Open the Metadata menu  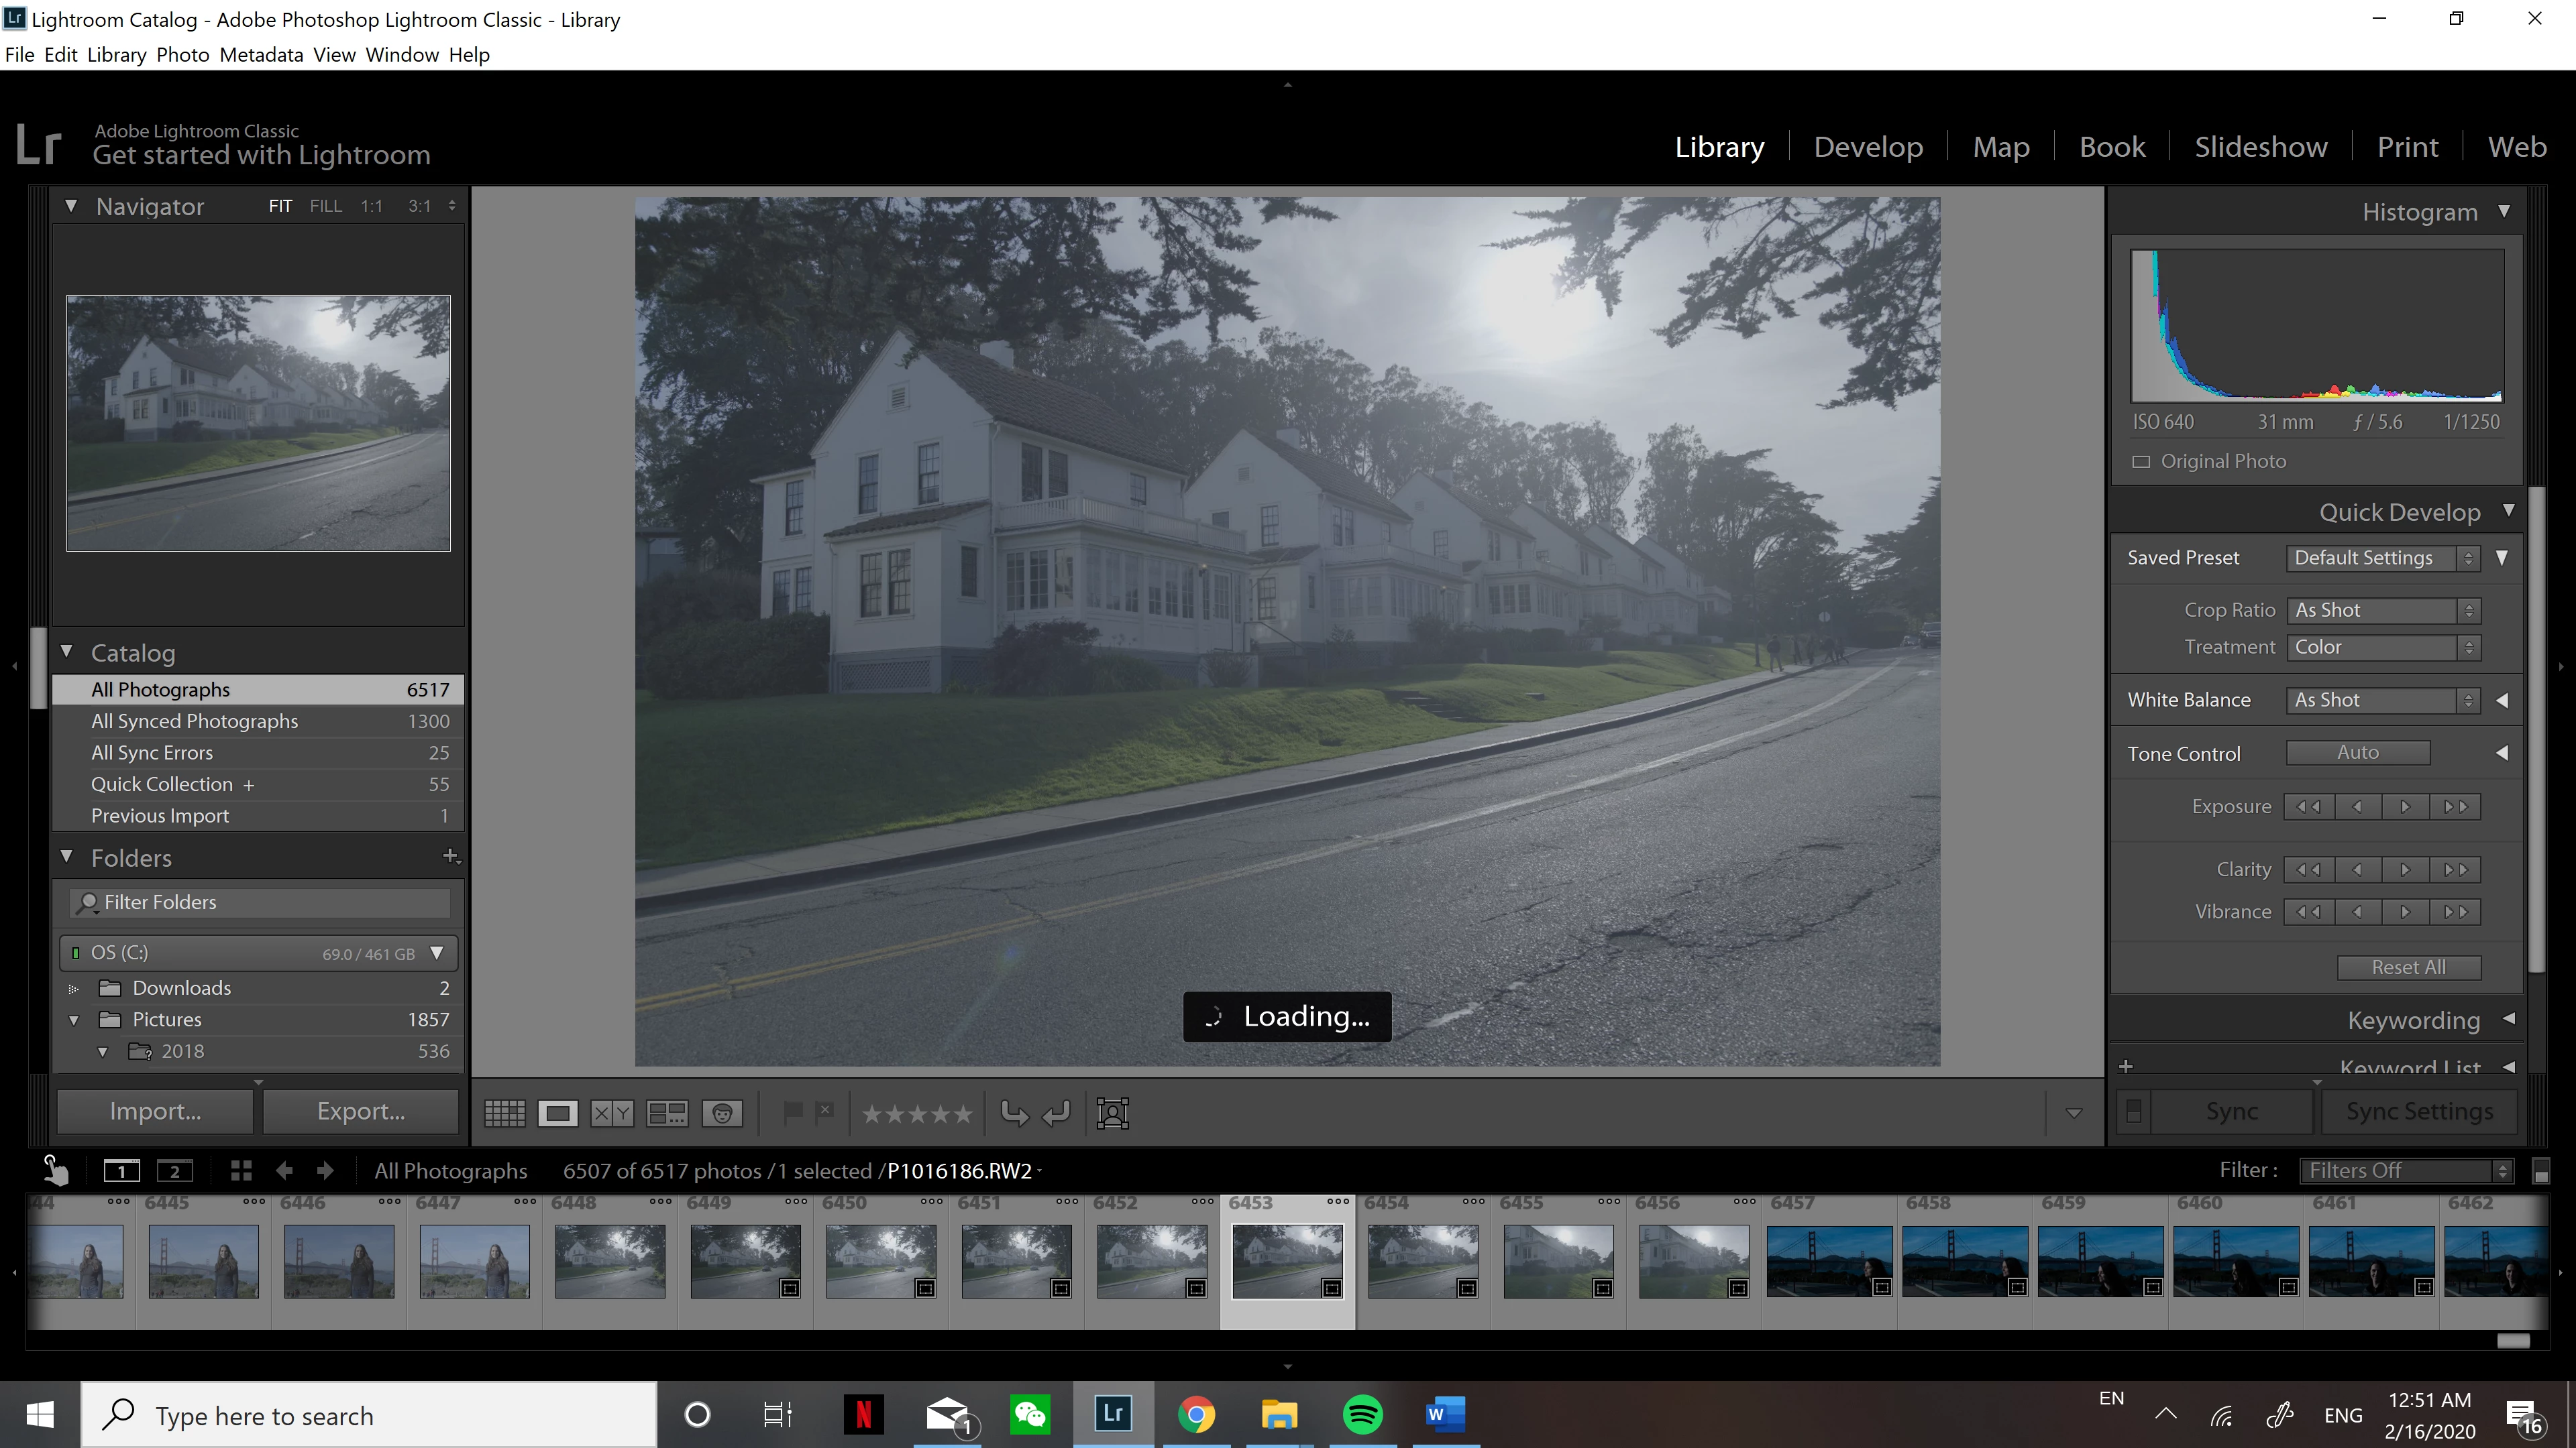coord(261,55)
